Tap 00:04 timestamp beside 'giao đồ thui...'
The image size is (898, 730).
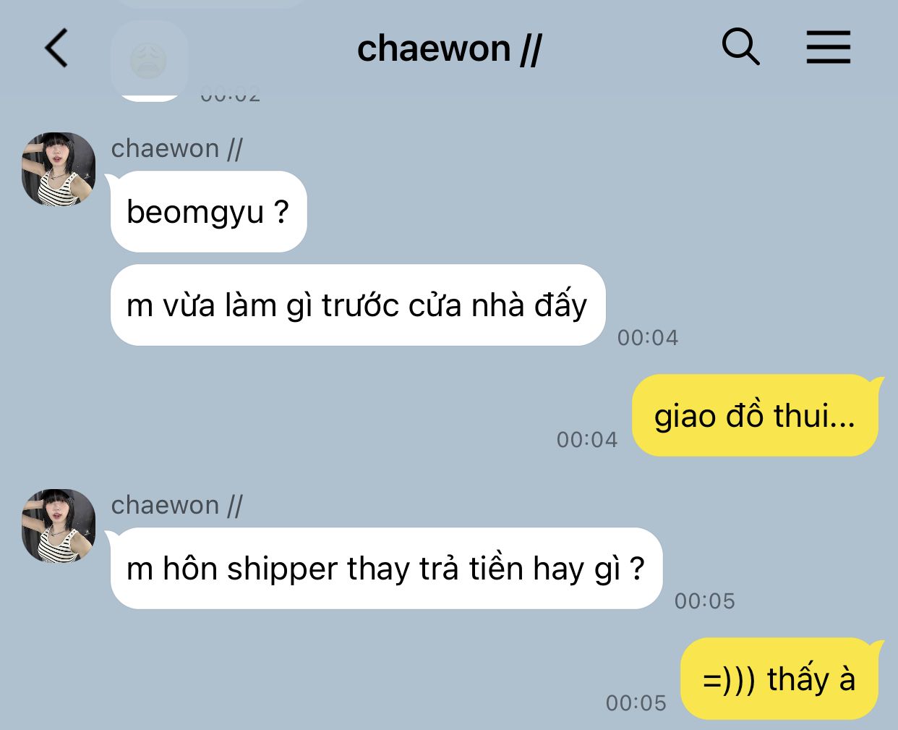point(587,440)
